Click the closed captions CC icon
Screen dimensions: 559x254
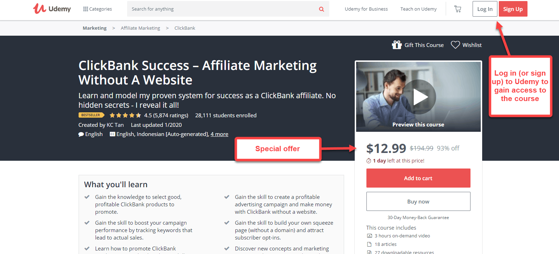tap(113, 134)
